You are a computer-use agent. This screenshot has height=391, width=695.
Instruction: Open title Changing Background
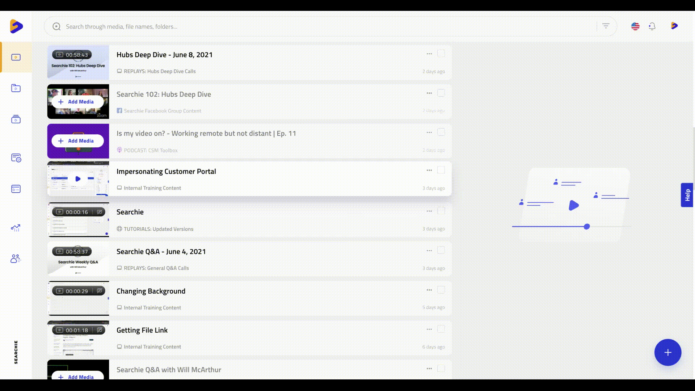pos(151,291)
